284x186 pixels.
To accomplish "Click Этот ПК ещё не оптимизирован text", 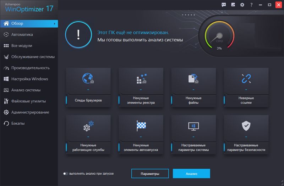I will 133,33.
